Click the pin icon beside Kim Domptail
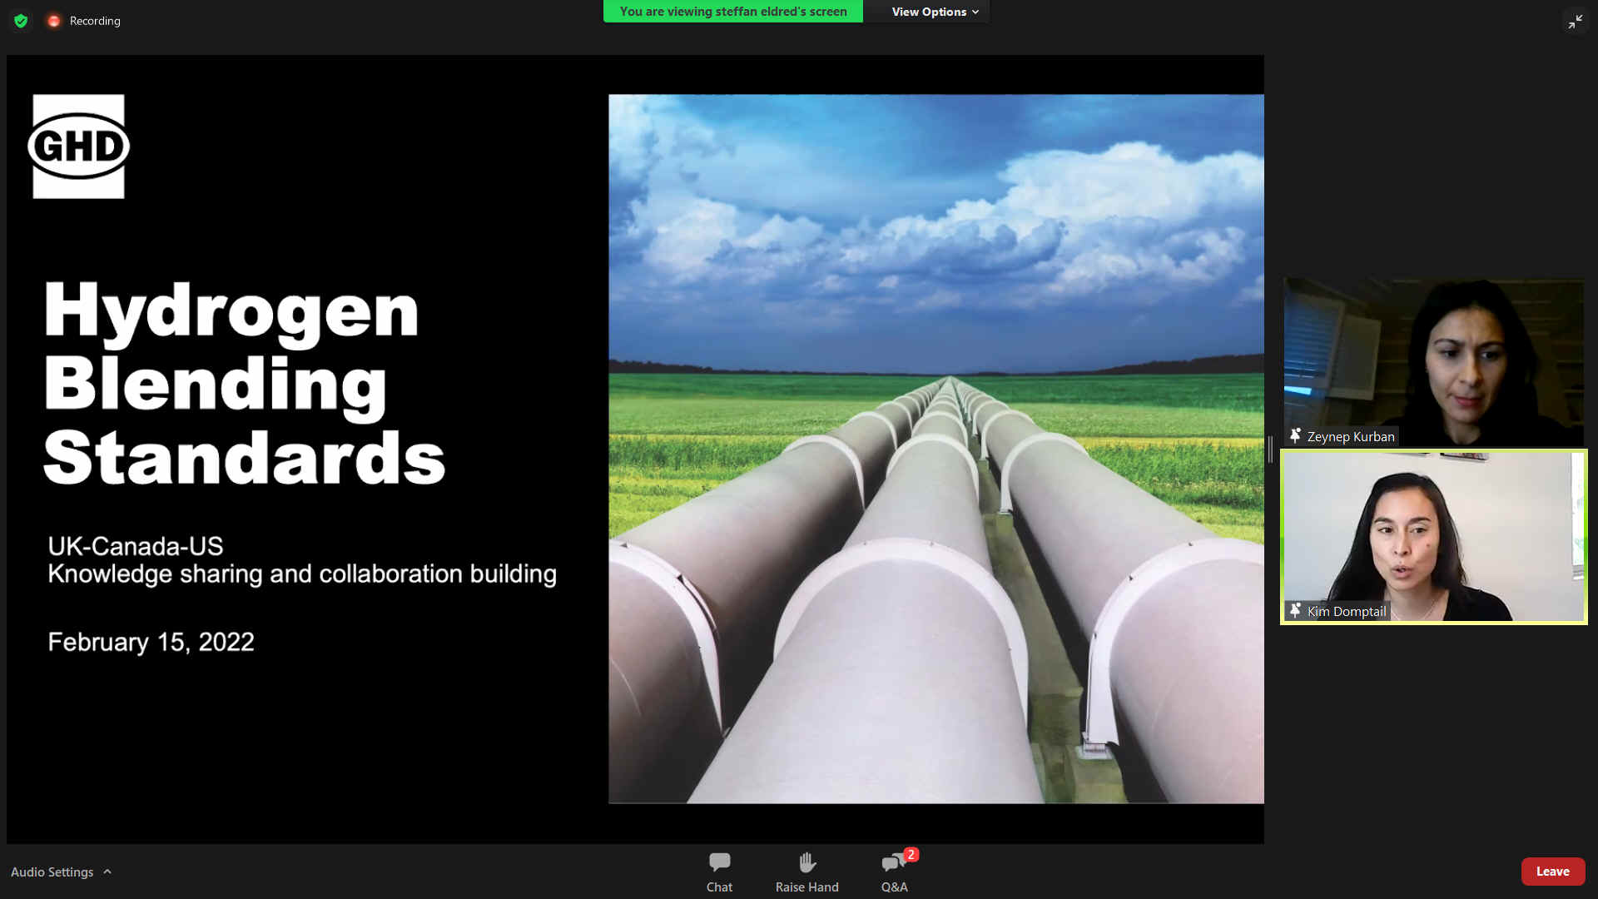 [x=1295, y=610]
